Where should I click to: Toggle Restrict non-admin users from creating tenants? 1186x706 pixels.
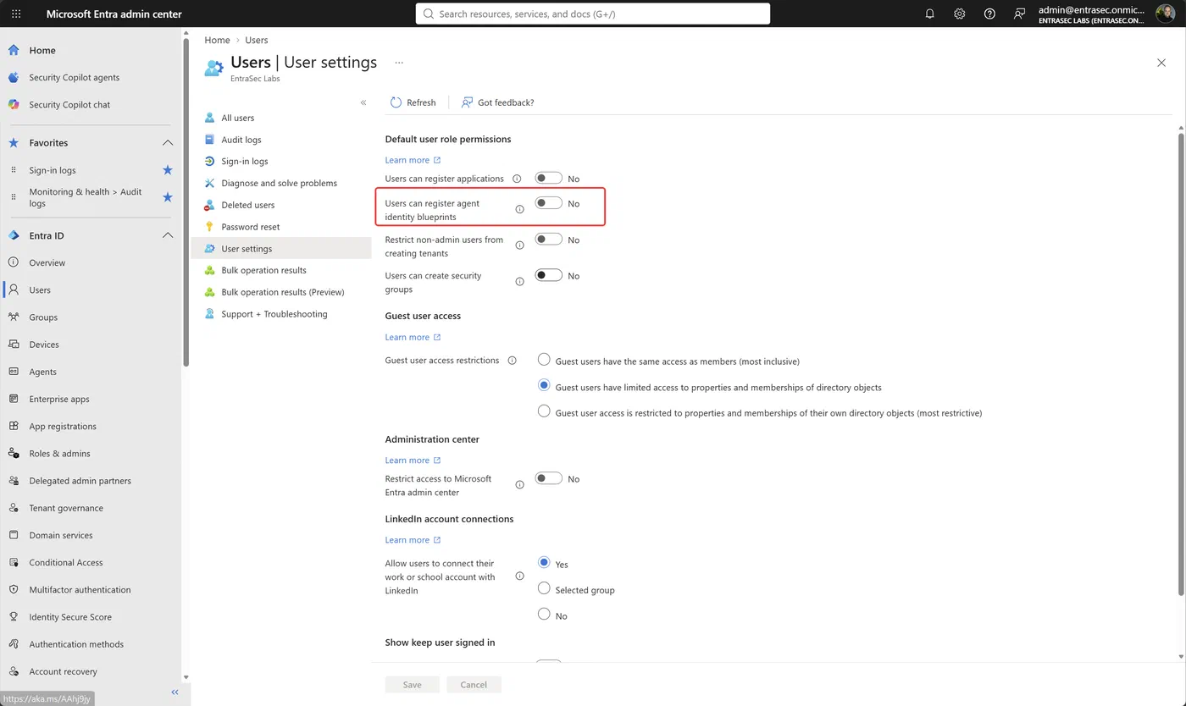pyautogui.click(x=548, y=239)
